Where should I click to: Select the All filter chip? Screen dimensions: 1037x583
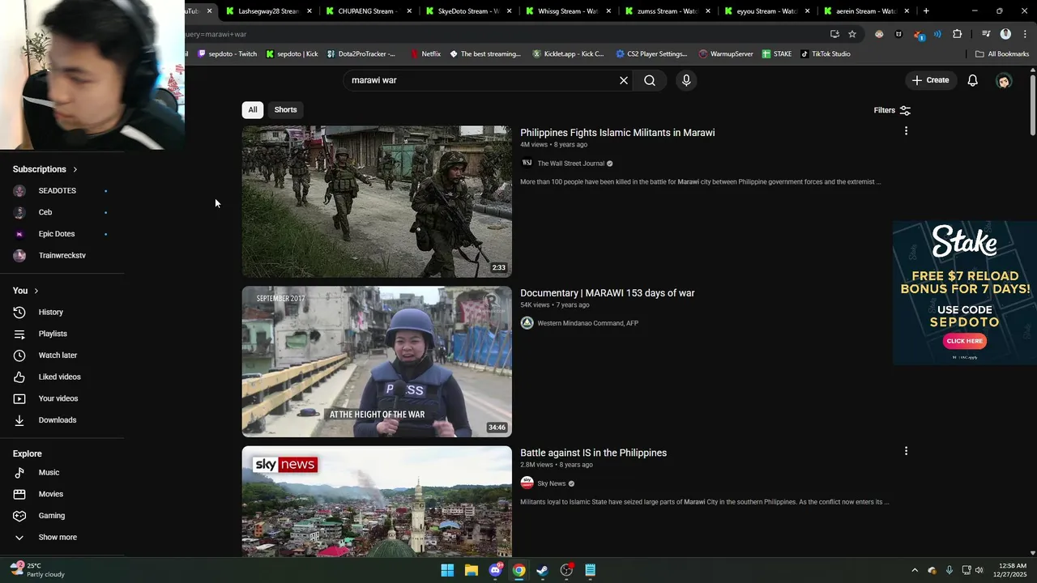point(253,110)
